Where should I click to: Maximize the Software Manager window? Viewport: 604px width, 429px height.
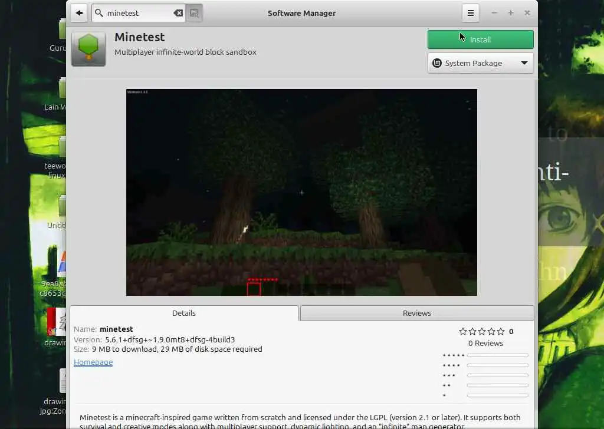[511, 13]
